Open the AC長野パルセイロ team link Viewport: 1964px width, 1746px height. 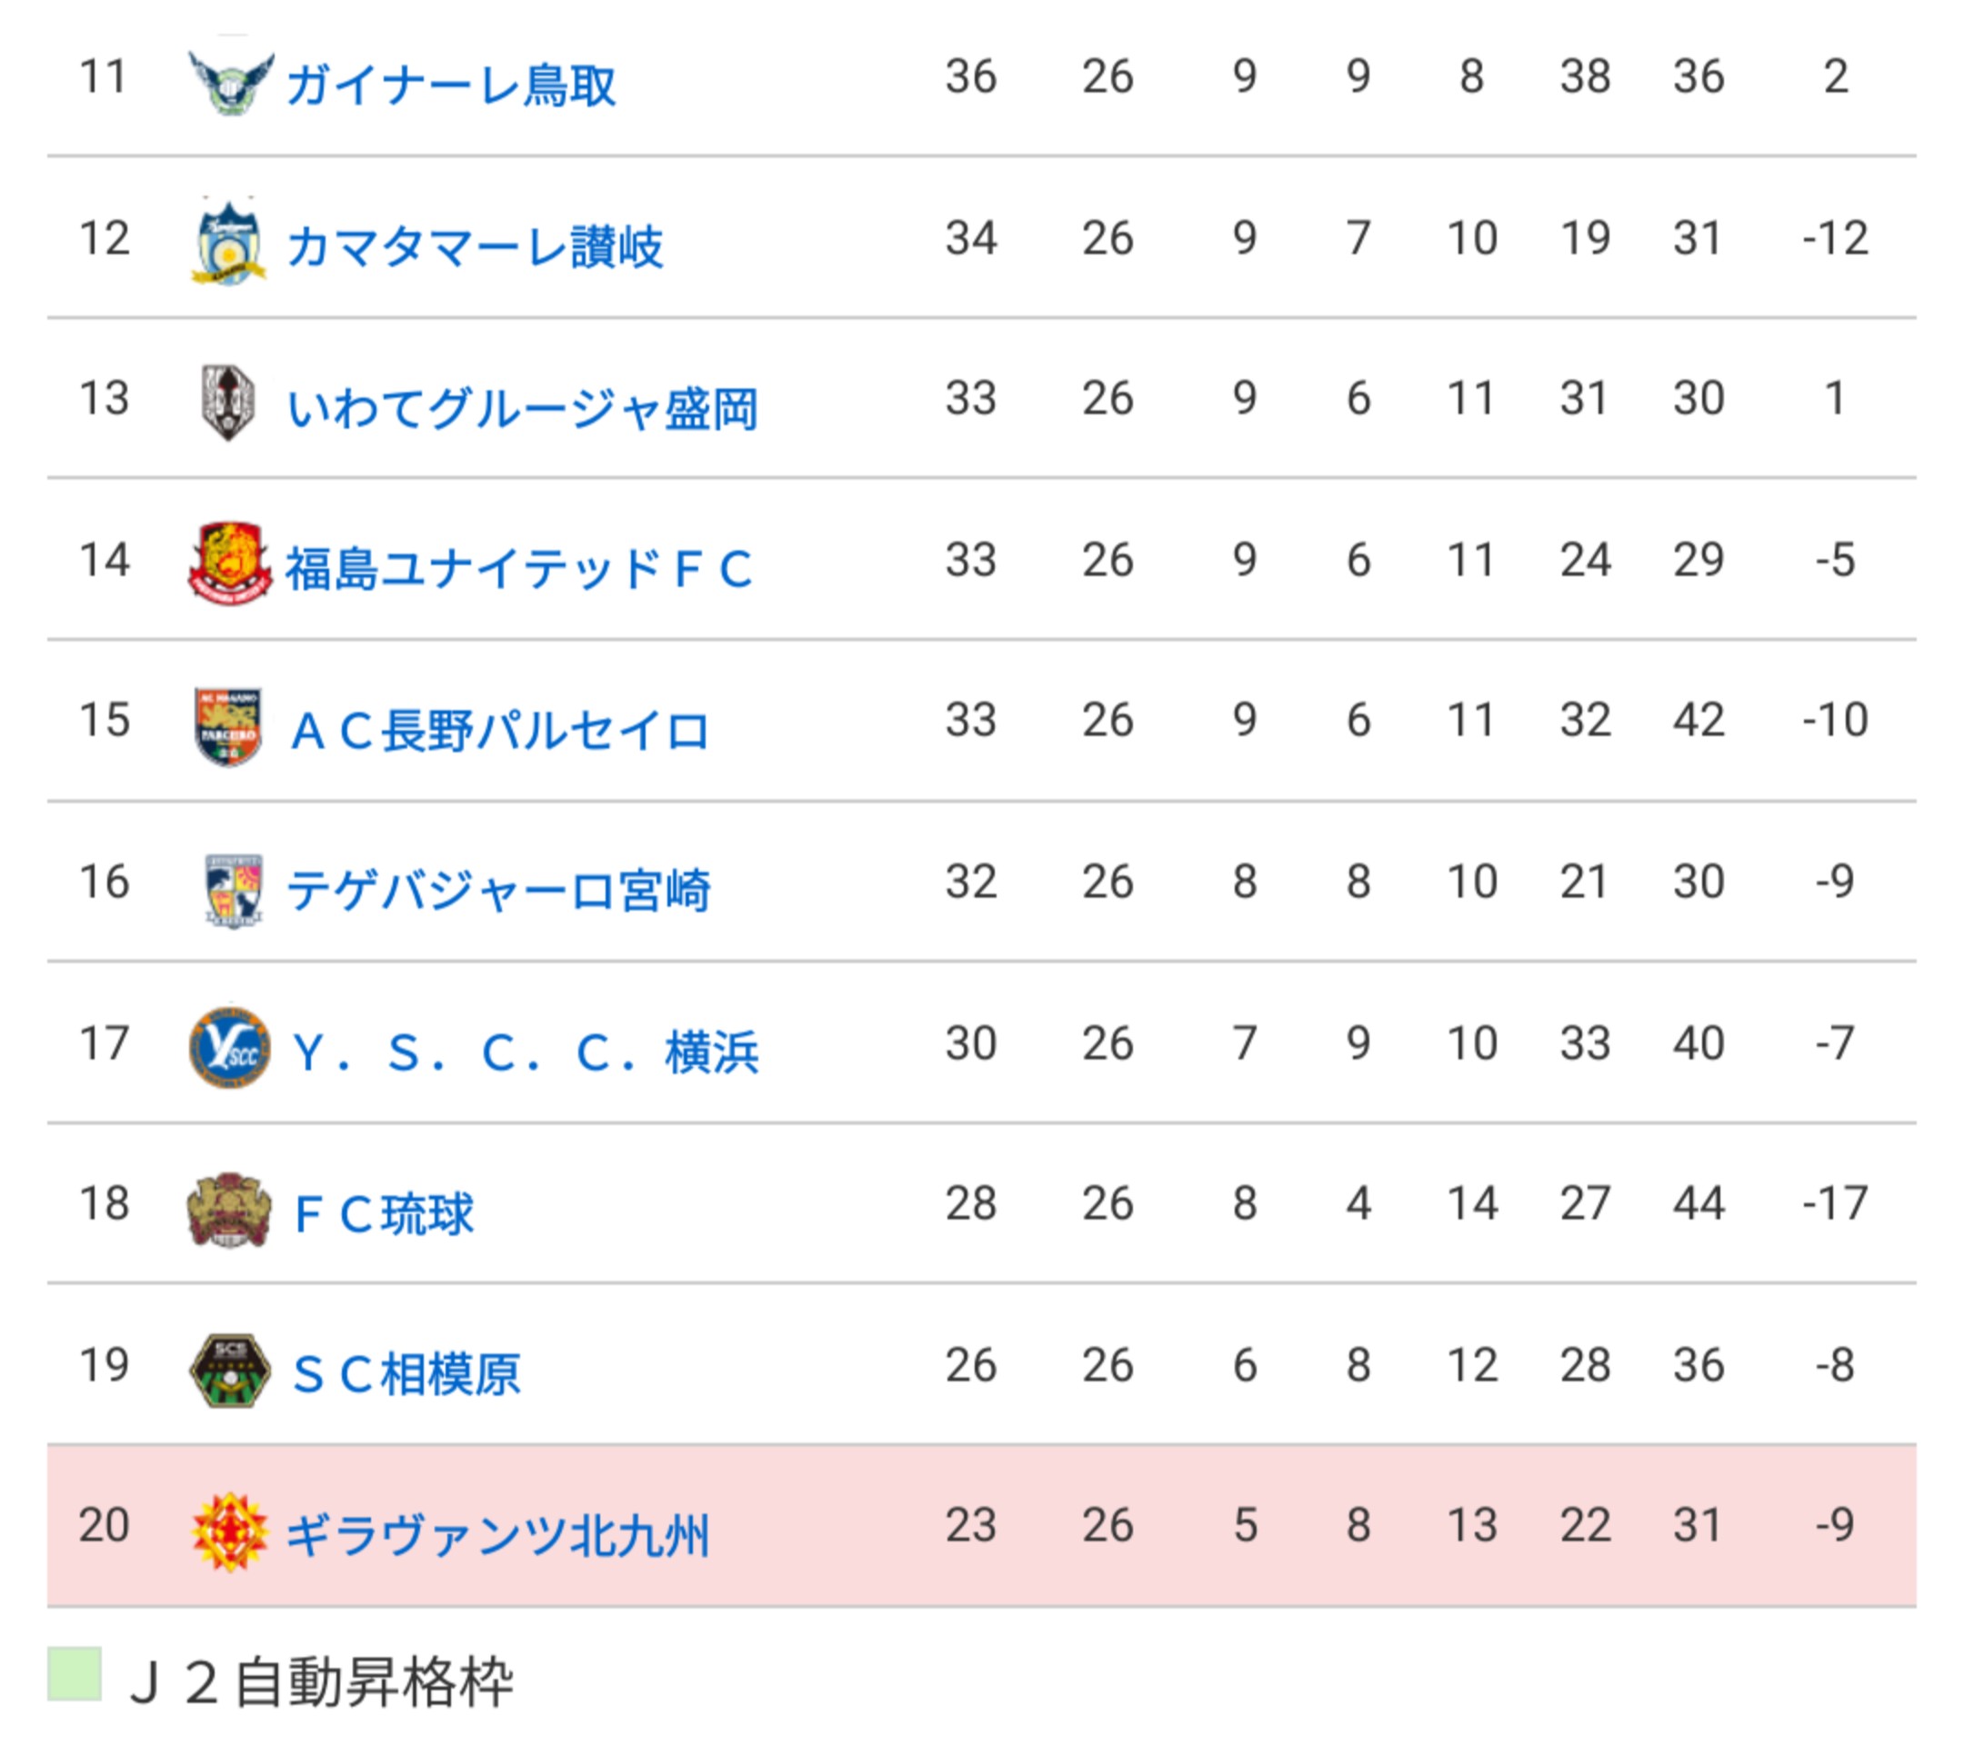click(x=500, y=730)
